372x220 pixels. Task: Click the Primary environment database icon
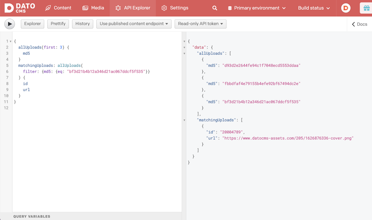click(229, 8)
